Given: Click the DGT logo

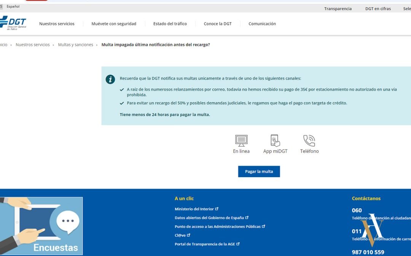Looking at the screenshot, I should (13, 23).
